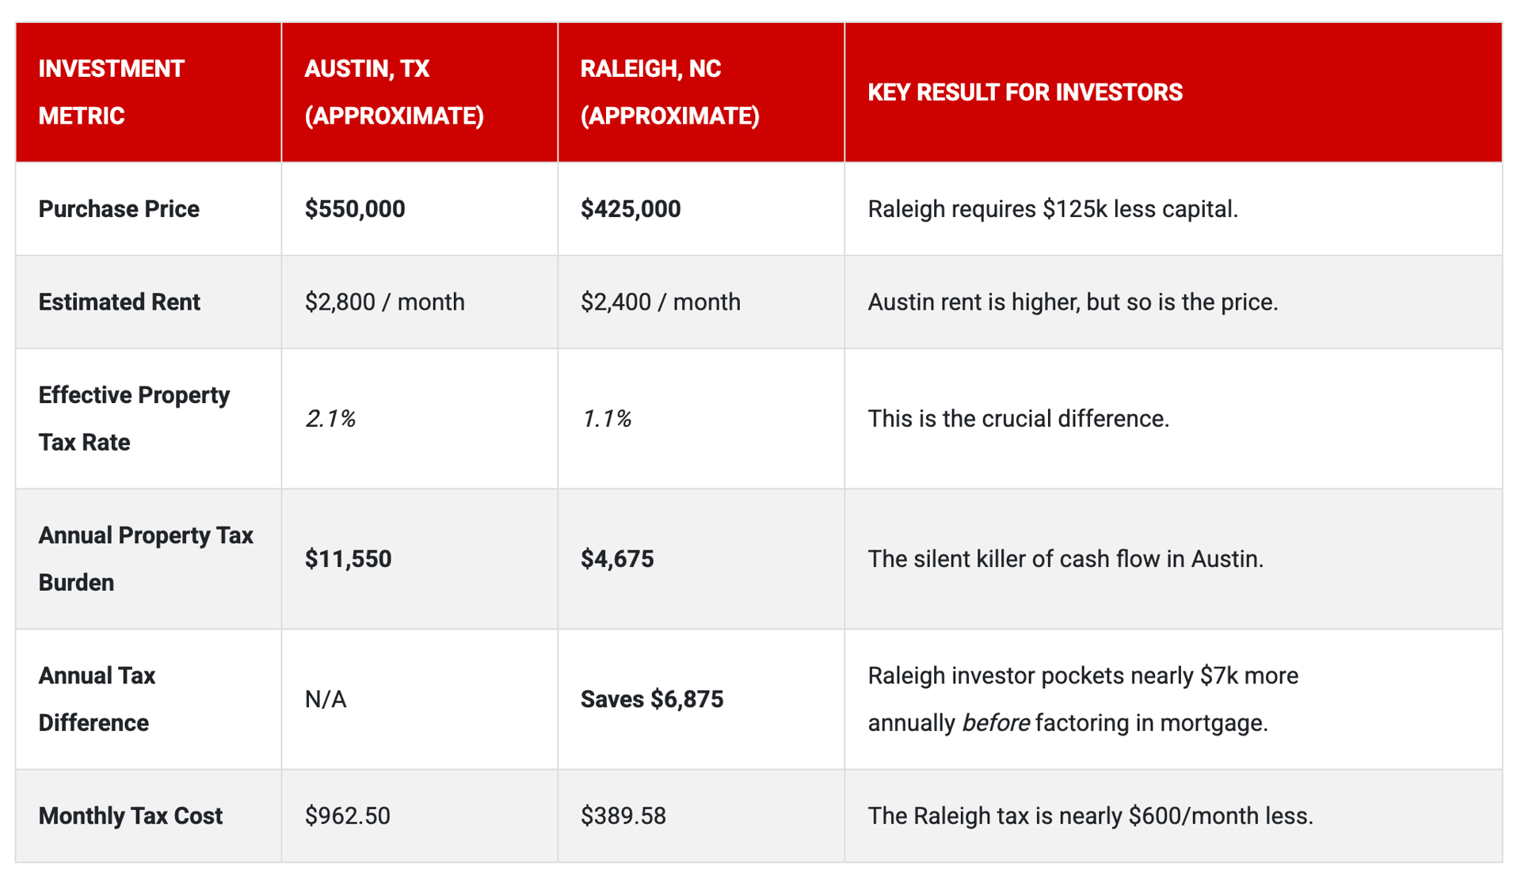Image resolution: width=1521 pixels, height=886 pixels.
Task: Select the $11,550 annual tax burden cell
Action: [x=348, y=559]
